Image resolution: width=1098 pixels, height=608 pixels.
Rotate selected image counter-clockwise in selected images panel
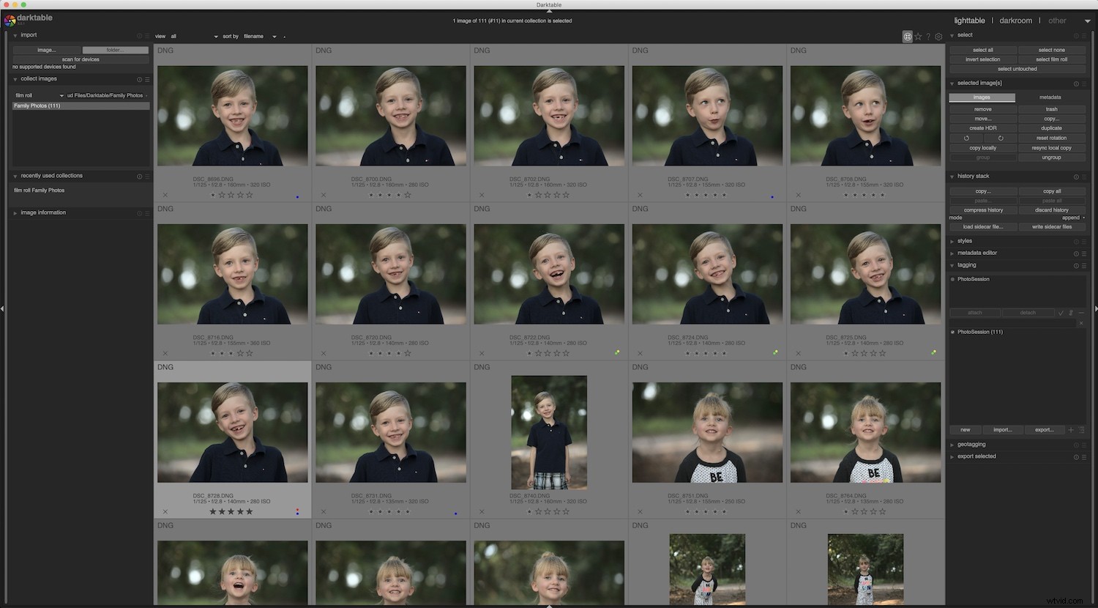coord(966,138)
